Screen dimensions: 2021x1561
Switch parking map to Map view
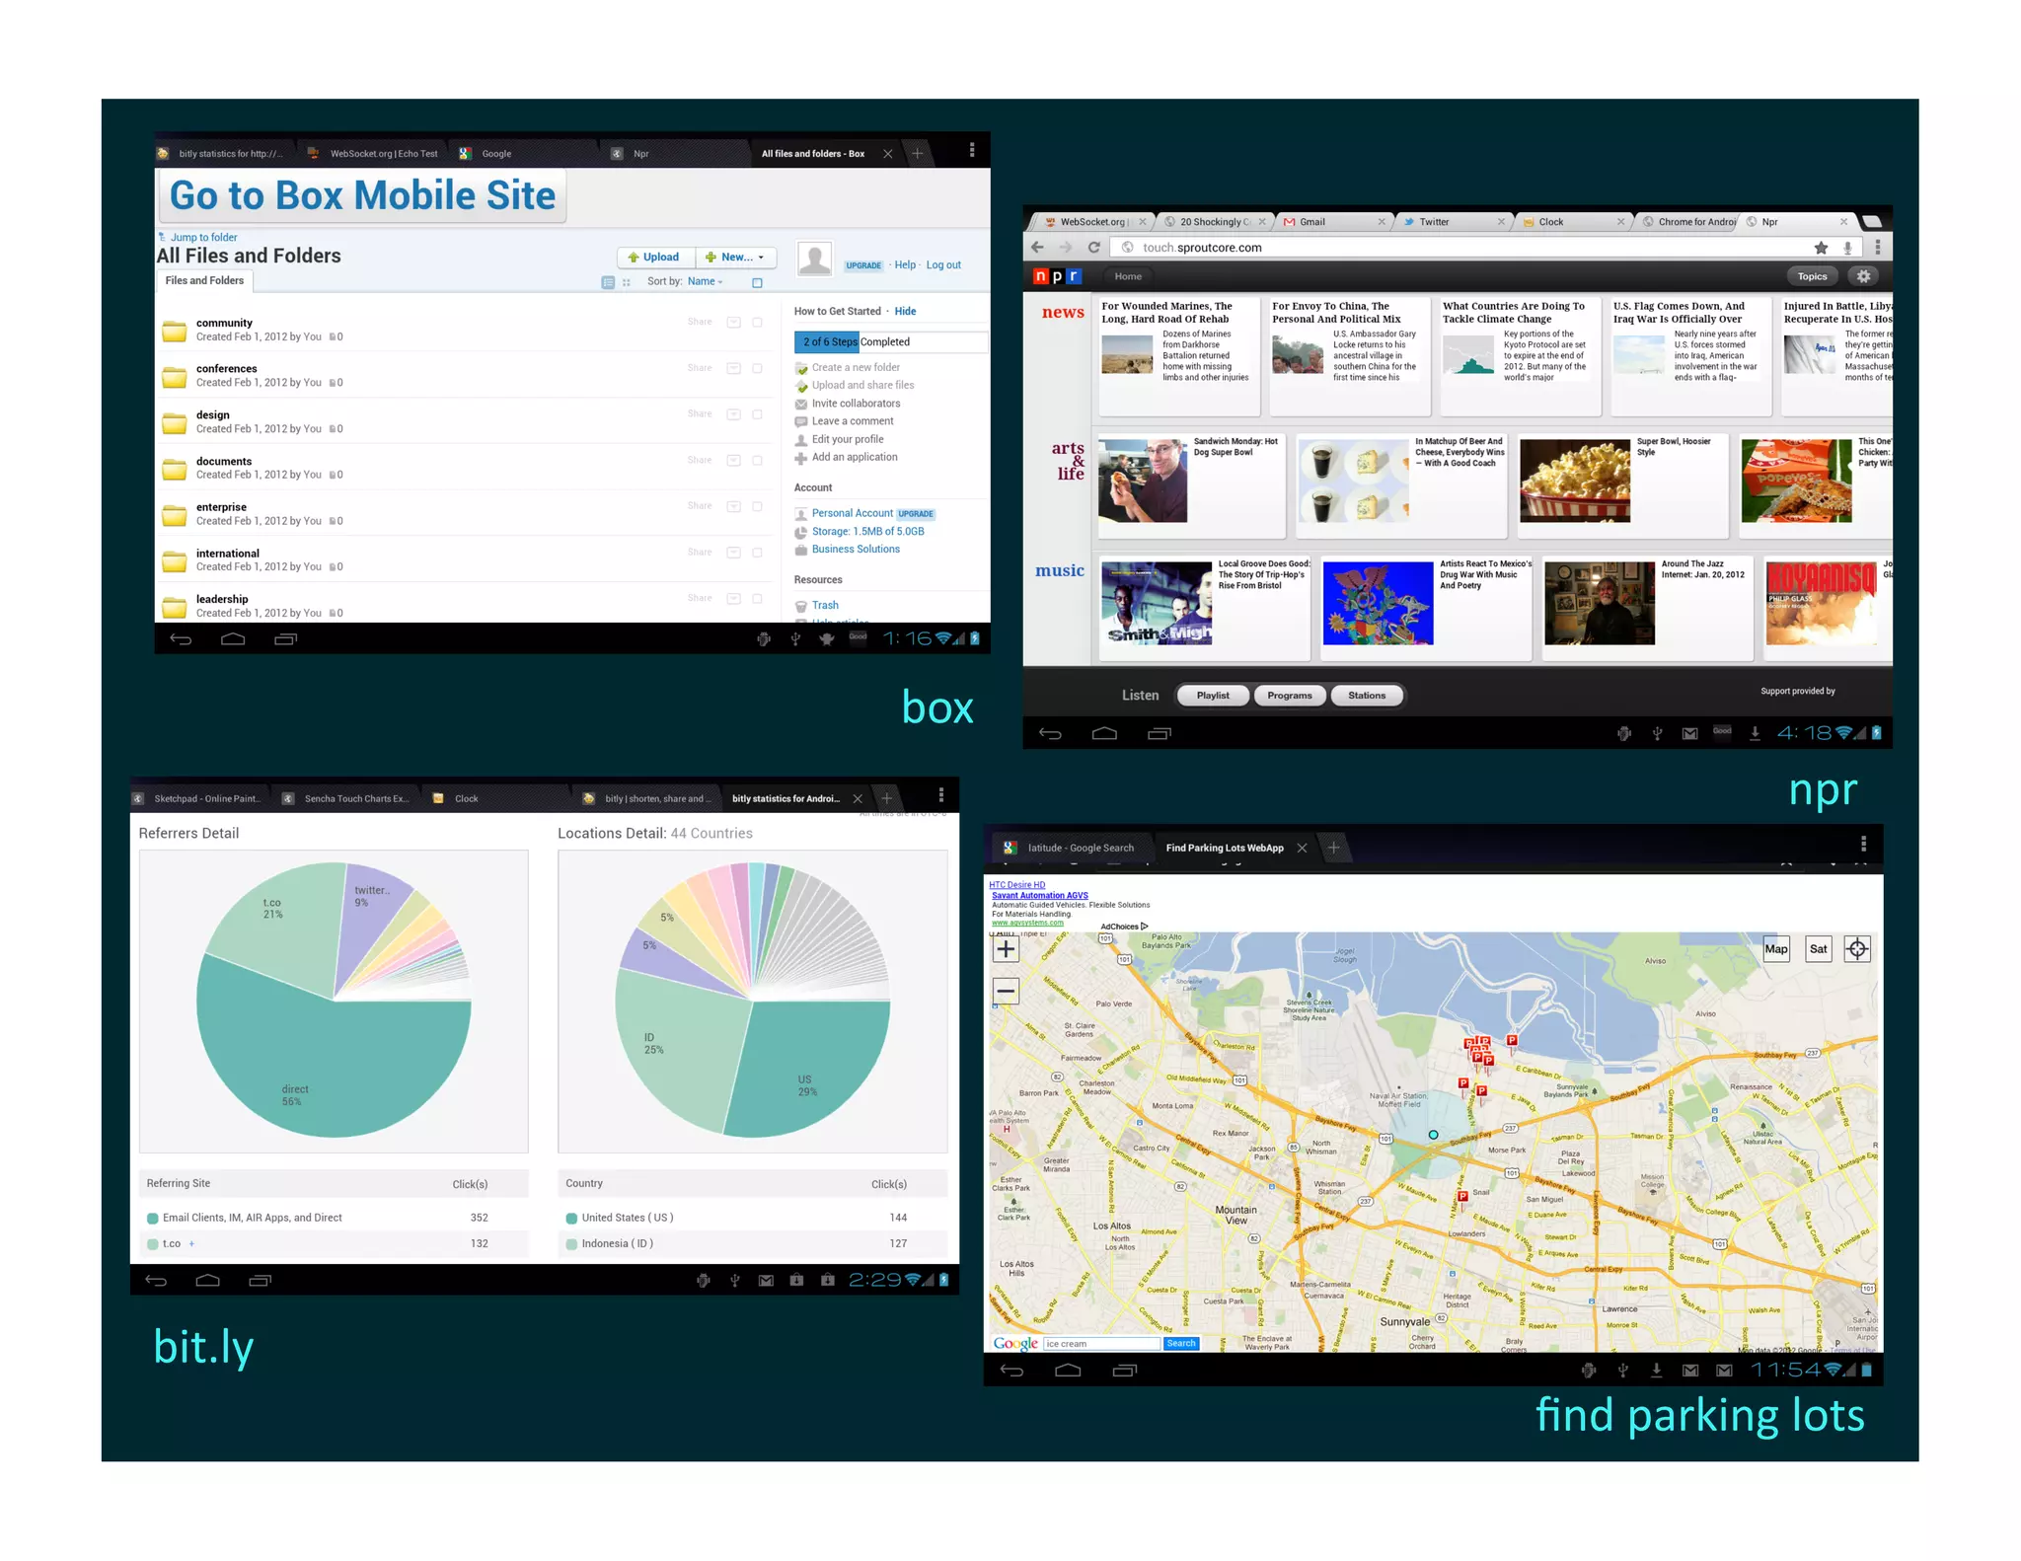[x=1775, y=949]
